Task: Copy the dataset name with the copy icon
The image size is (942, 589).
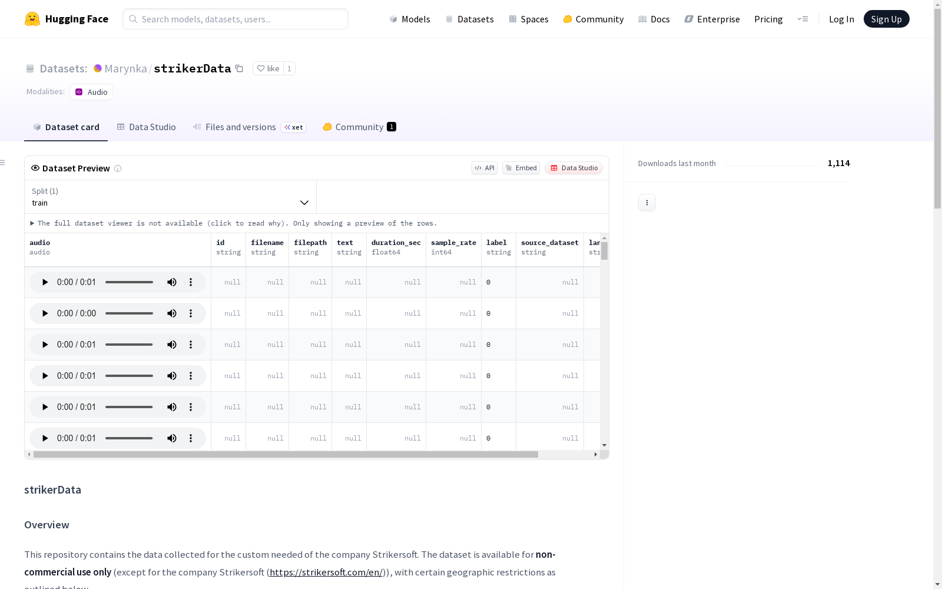Action: coord(239,68)
